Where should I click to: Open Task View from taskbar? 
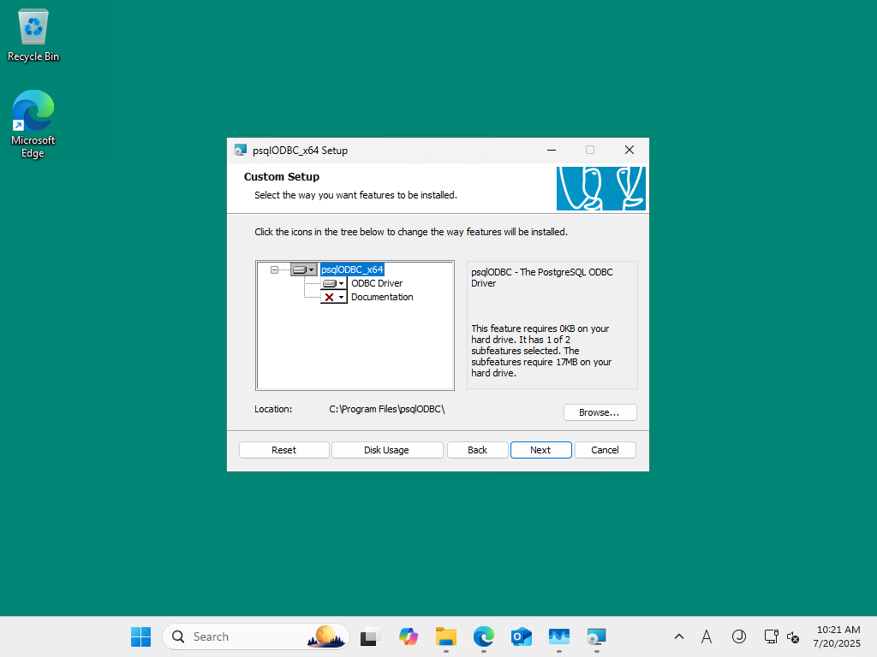pos(369,636)
